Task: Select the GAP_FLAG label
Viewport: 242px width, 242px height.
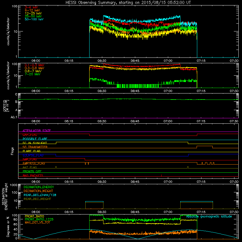Action: tap(30, 135)
